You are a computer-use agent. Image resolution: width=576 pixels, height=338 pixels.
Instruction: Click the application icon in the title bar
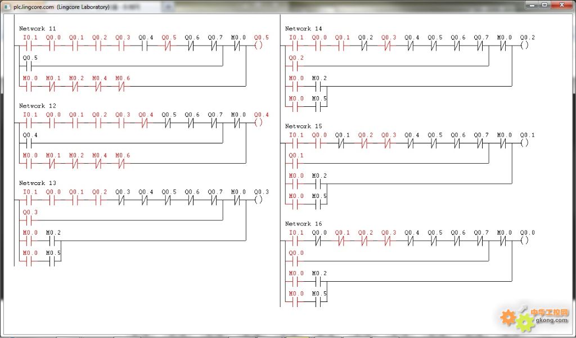pyautogui.click(x=7, y=6)
